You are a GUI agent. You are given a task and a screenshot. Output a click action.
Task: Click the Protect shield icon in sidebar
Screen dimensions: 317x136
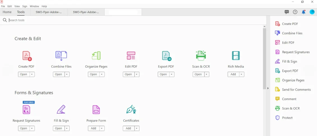tap(277, 118)
